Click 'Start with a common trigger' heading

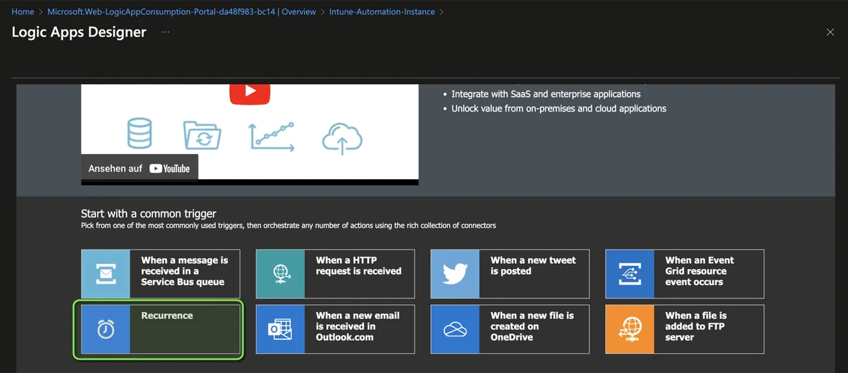point(148,214)
